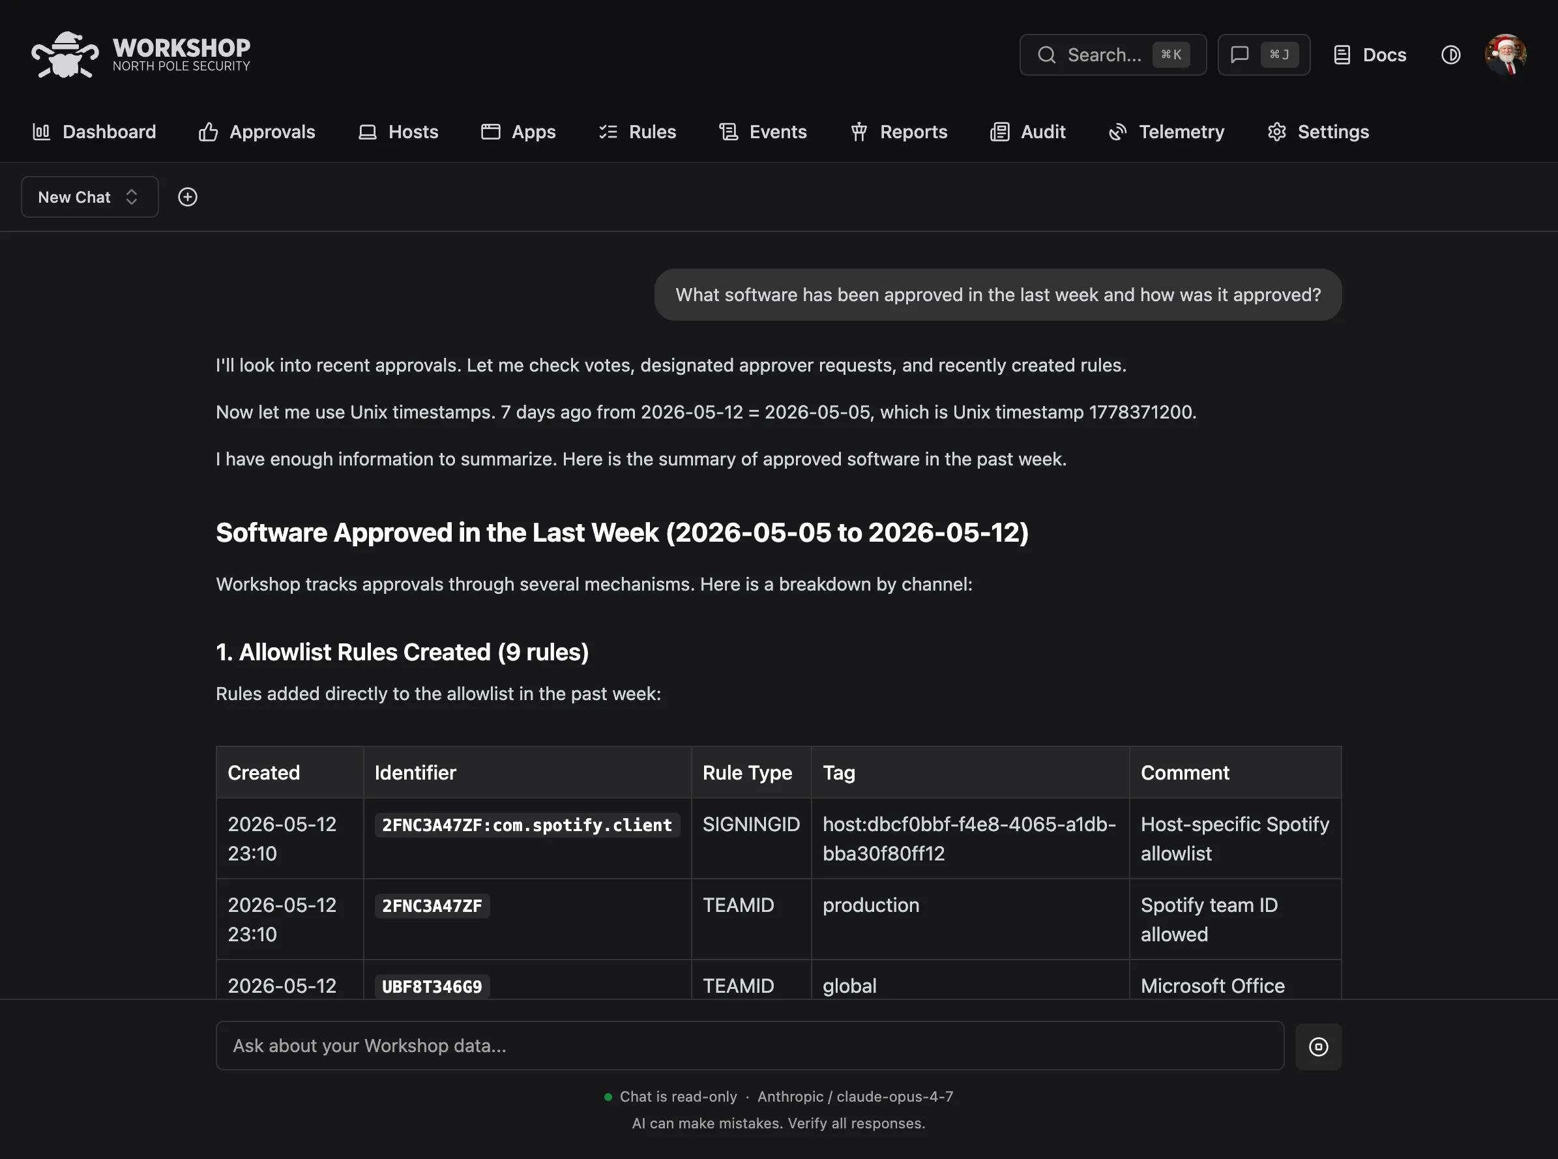The width and height of the screenshot is (1558, 1159).
Task: Click the Docs document icon
Action: [1341, 55]
